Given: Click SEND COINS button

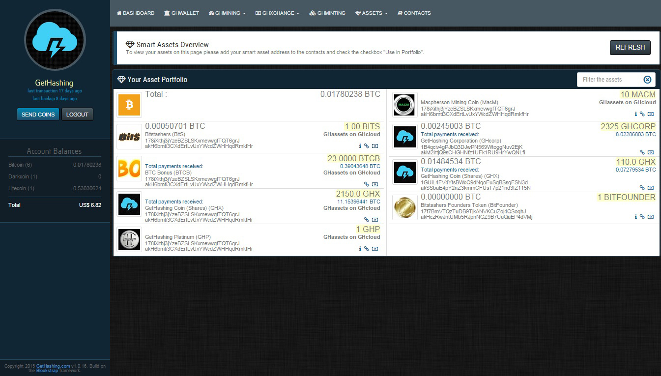Looking at the screenshot, I should tap(38, 115).
